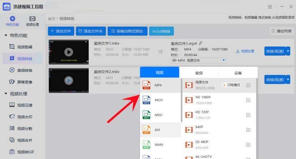Open the arrow beside 转换(极速) for 案例文件1
The width and height of the screenshot is (296, 159).
(288, 51)
